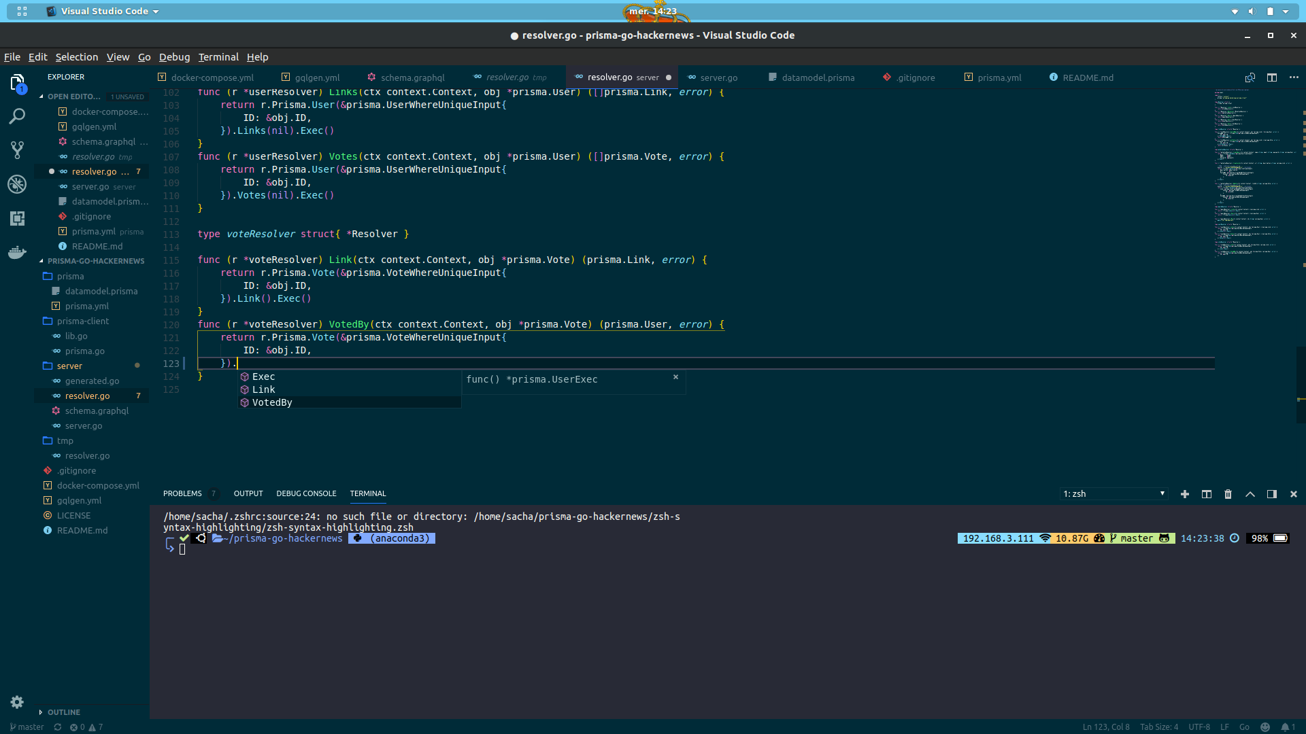The image size is (1306, 734).
Task: Open Visual Studio Code app menu dropdown
Action: tap(103, 12)
